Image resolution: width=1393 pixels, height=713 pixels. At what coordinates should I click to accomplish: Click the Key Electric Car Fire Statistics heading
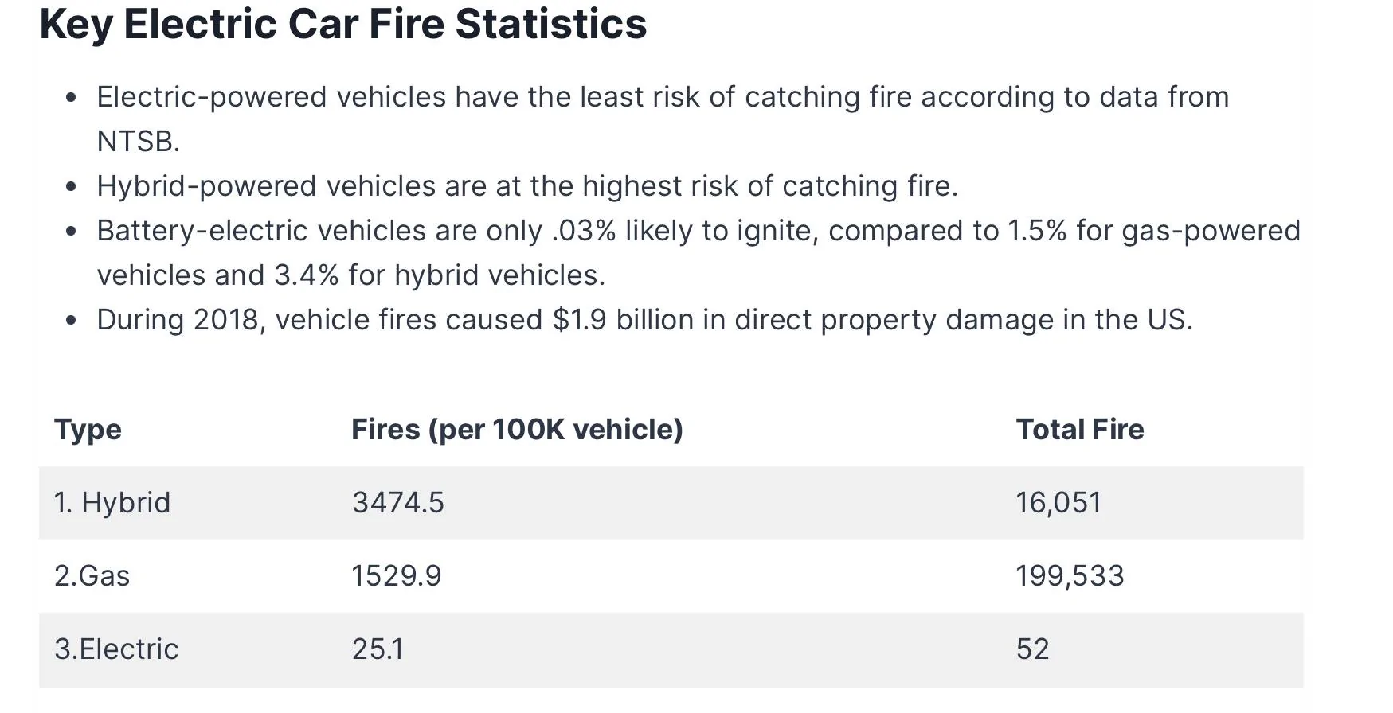343,25
